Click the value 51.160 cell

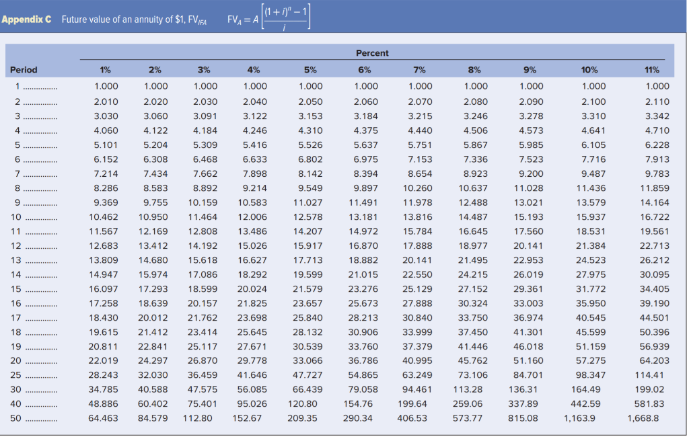click(x=528, y=361)
